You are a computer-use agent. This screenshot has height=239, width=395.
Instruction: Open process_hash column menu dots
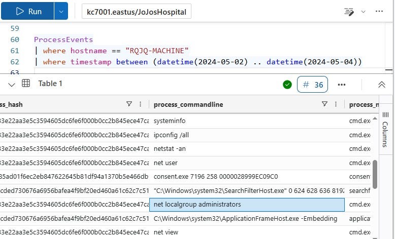140,104
